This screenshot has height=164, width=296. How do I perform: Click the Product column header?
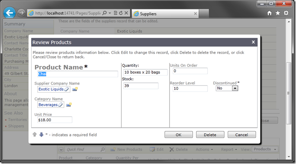click(x=65, y=158)
